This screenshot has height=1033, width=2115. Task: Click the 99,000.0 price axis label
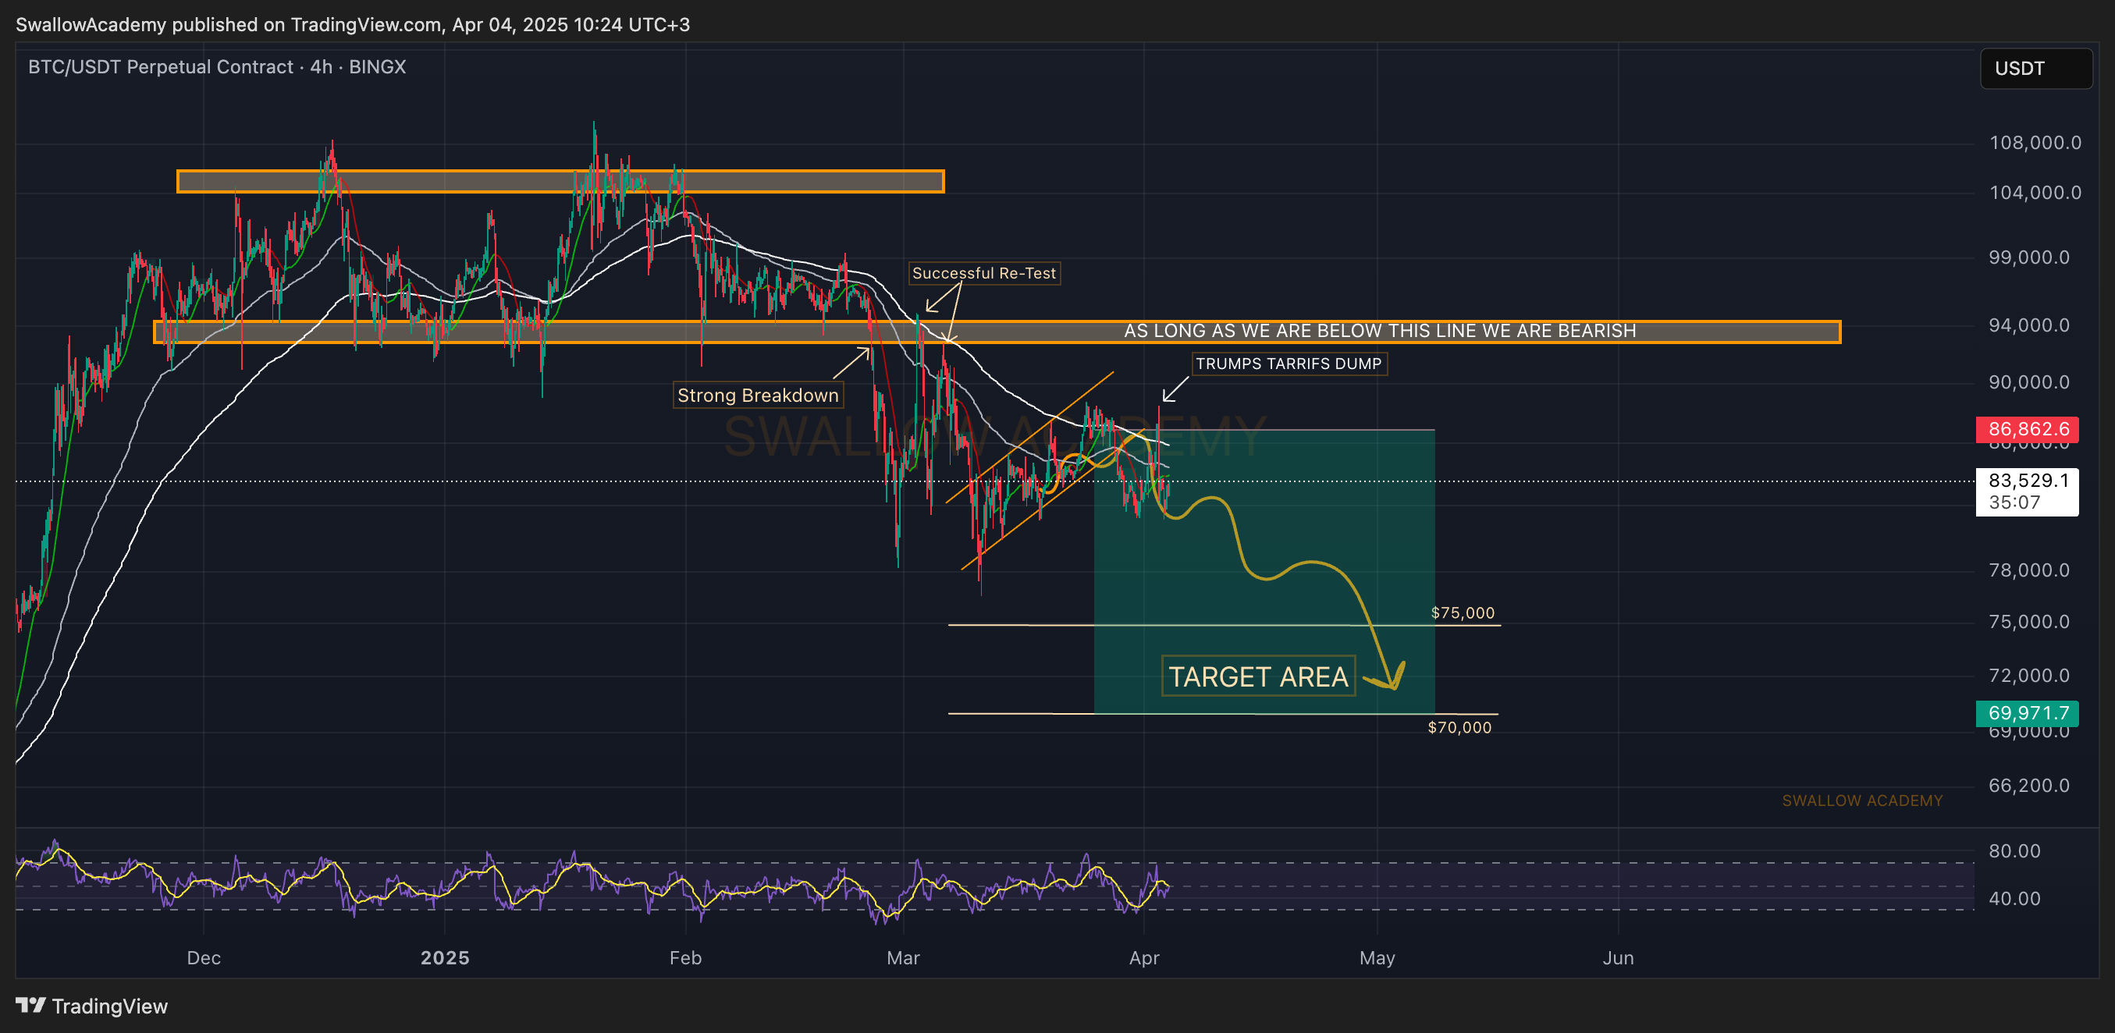(x=2029, y=257)
